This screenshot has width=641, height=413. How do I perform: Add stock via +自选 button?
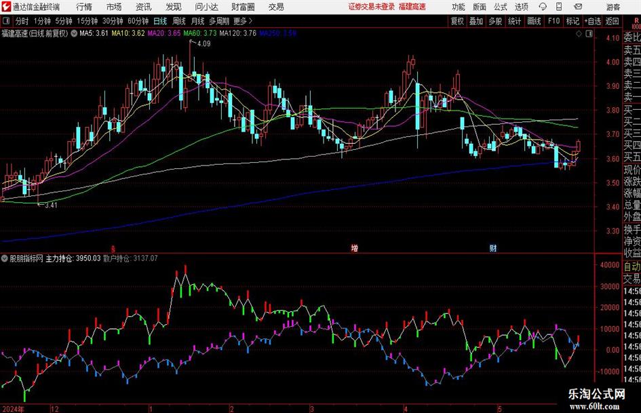[592, 21]
